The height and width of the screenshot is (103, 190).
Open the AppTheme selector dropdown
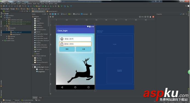point(76,14)
